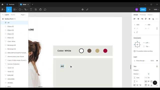Set text vertical align top
Viewport: 160px width, 90px height.
(x=146, y=85)
